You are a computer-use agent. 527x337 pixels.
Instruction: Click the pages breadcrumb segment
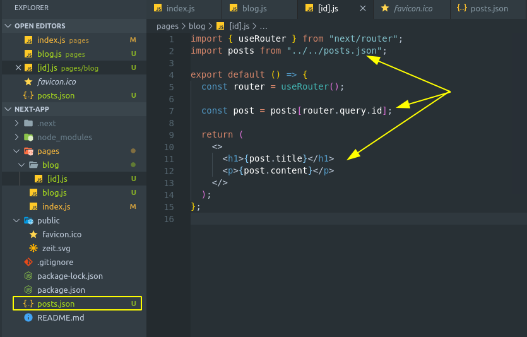pos(167,27)
